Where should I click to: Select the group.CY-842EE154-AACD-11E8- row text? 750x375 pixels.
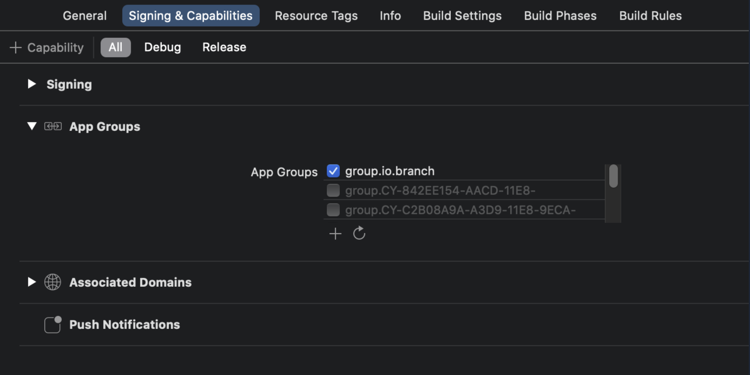pos(440,190)
